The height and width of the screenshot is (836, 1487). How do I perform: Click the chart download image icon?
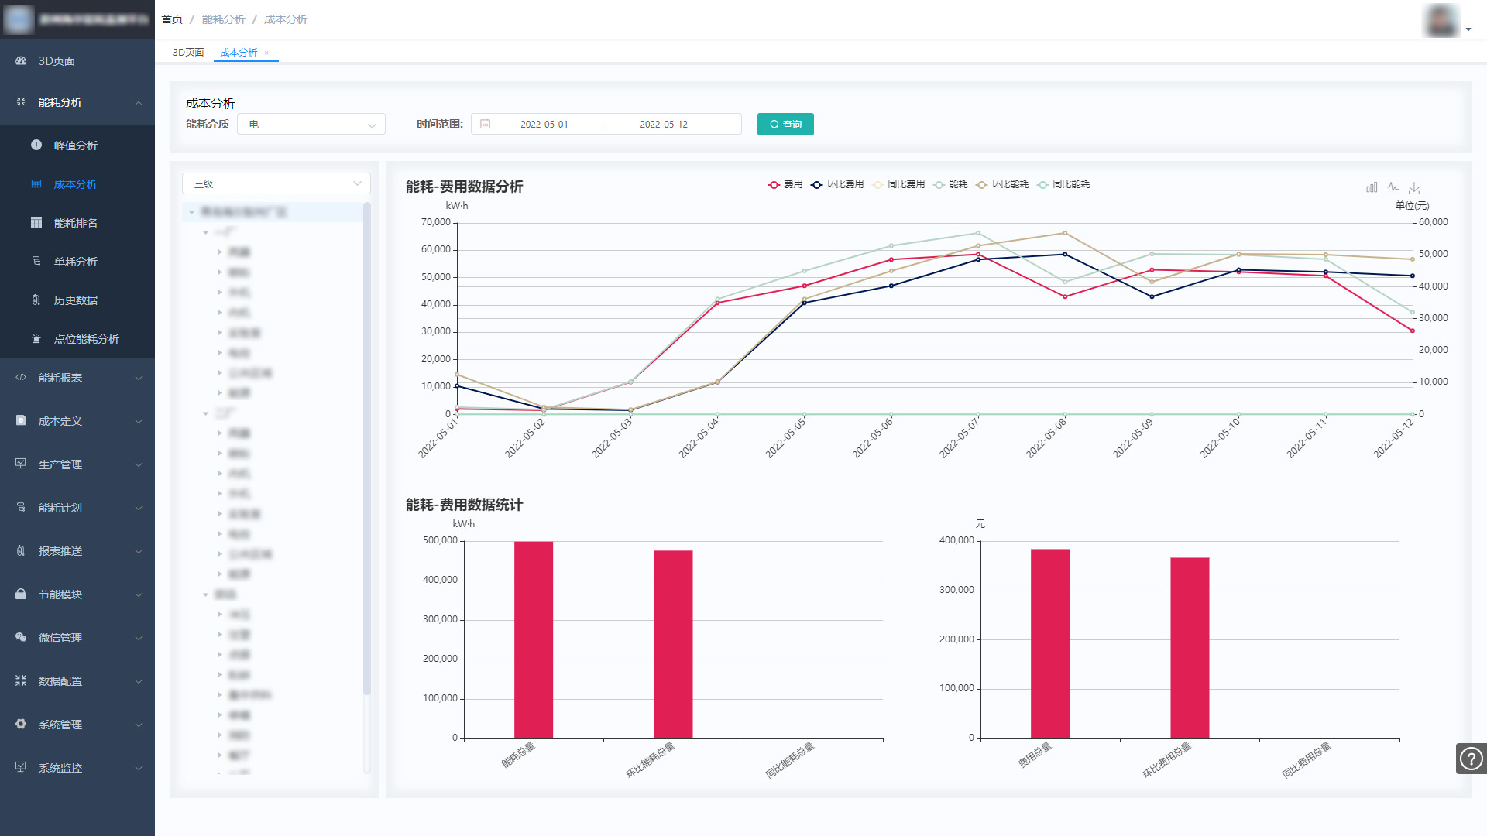[x=1414, y=188]
